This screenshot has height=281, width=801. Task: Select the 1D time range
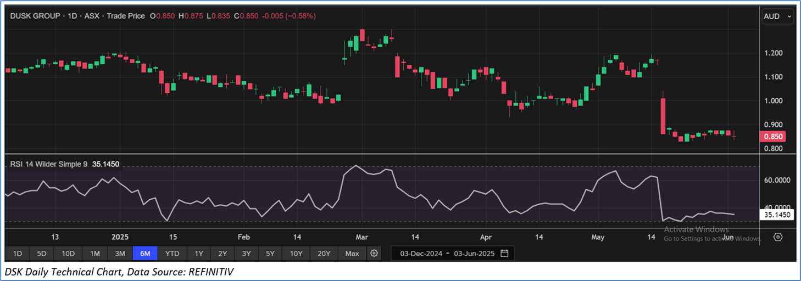(x=18, y=254)
